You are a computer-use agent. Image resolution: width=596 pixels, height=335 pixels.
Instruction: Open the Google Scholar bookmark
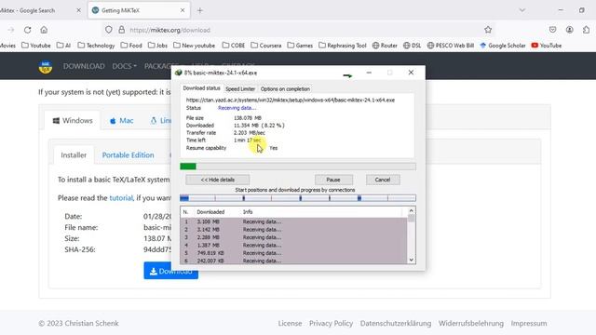(503, 46)
